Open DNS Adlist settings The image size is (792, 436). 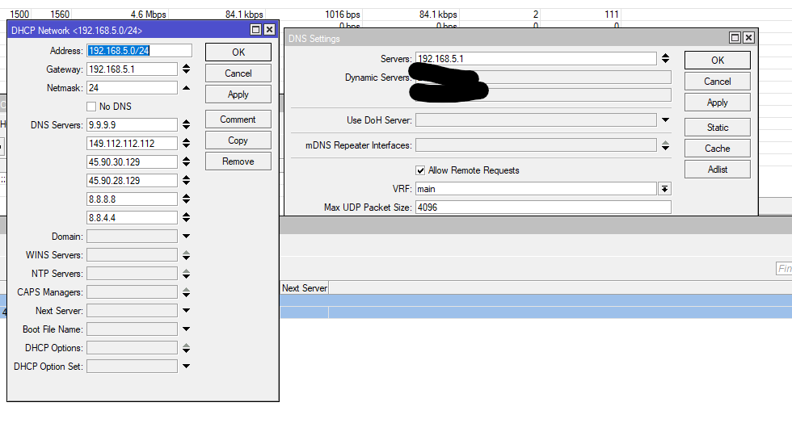click(x=718, y=170)
